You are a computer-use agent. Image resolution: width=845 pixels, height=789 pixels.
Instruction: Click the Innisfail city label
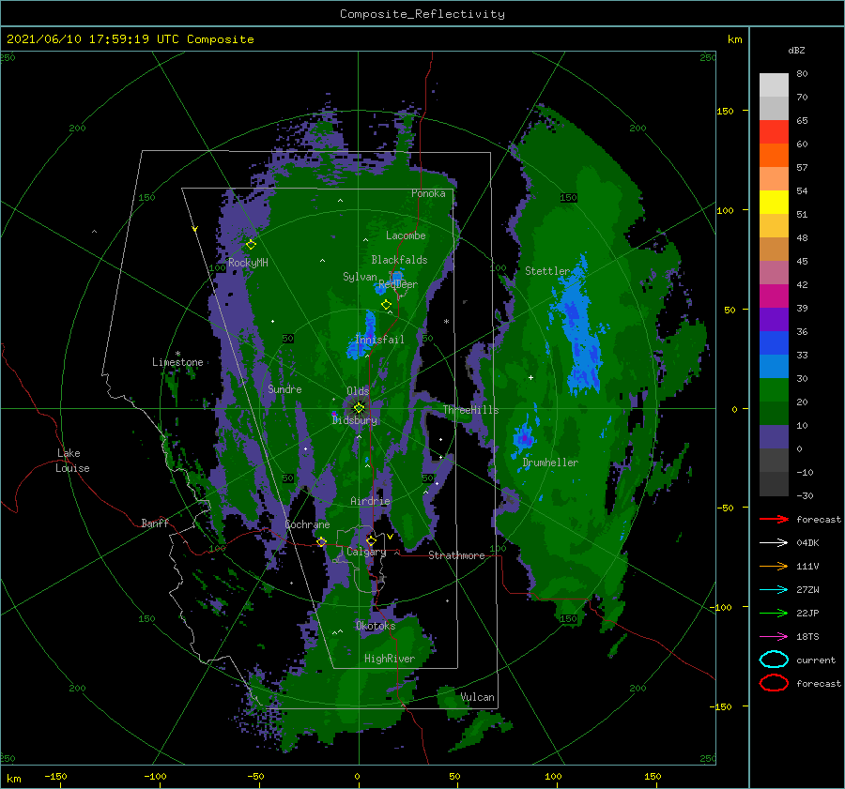pos(379,340)
